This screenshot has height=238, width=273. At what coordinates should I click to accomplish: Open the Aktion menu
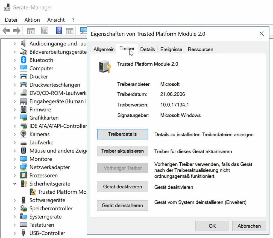click(32, 20)
